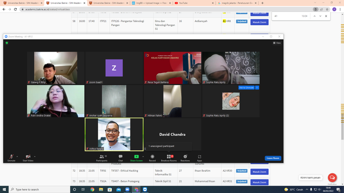Click the weather 30°C Cerah in system tray
This screenshot has height=193, width=344.
tap(293, 189)
